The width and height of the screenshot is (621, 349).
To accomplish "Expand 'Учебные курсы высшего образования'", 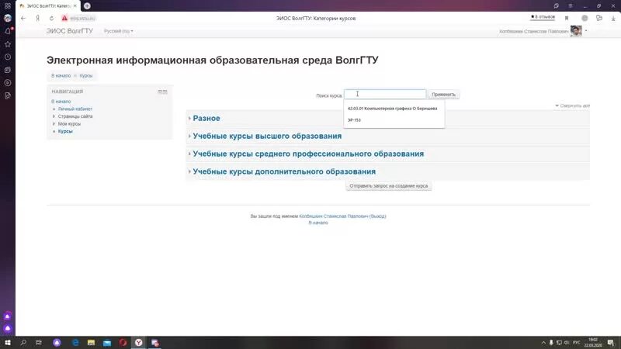I will [267, 136].
